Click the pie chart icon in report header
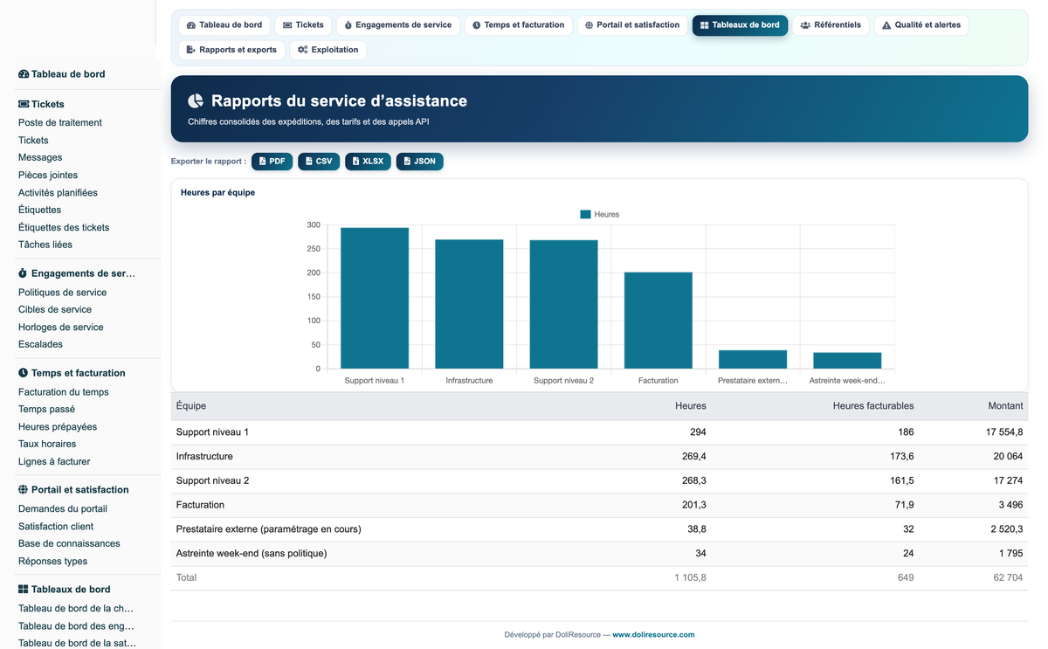The height and width of the screenshot is (649, 1048). [x=196, y=101]
